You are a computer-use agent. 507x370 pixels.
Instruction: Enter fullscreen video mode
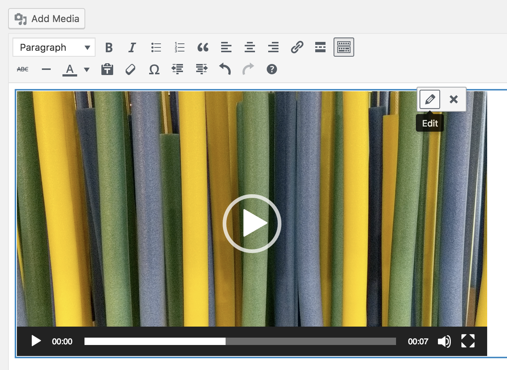click(468, 341)
